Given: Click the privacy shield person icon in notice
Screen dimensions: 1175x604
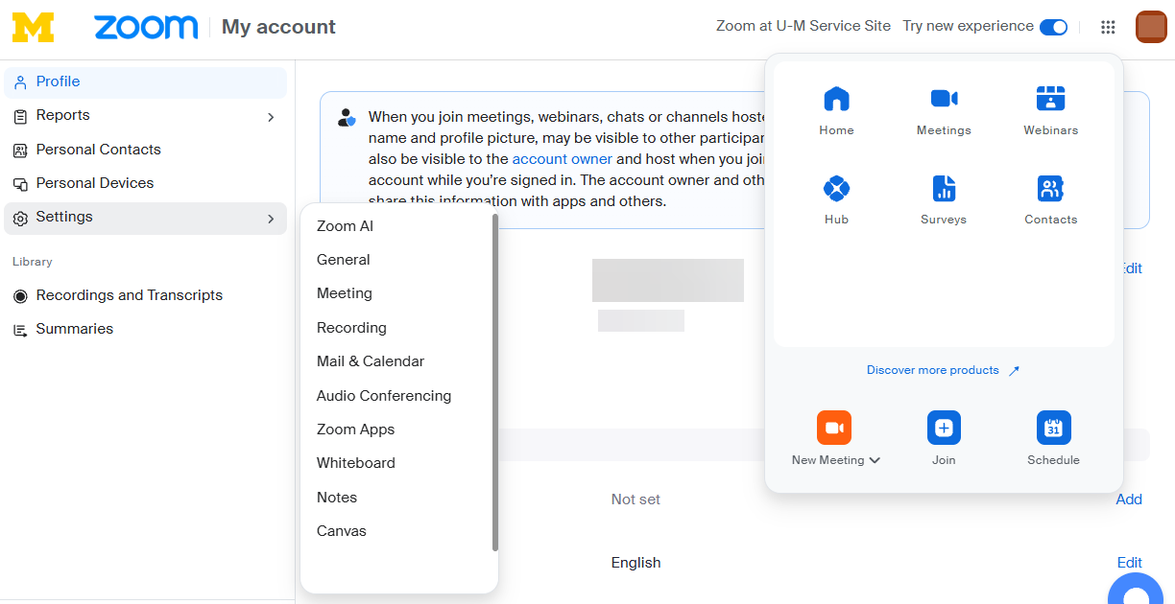Looking at the screenshot, I should coord(347,118).
